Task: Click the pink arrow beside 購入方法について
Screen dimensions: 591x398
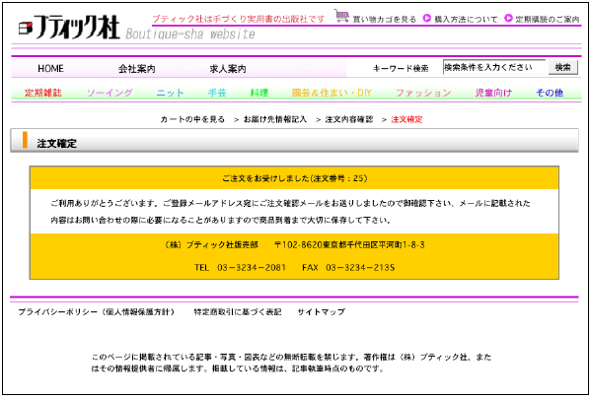Action: pyautogui.click(x=426, y=18)
